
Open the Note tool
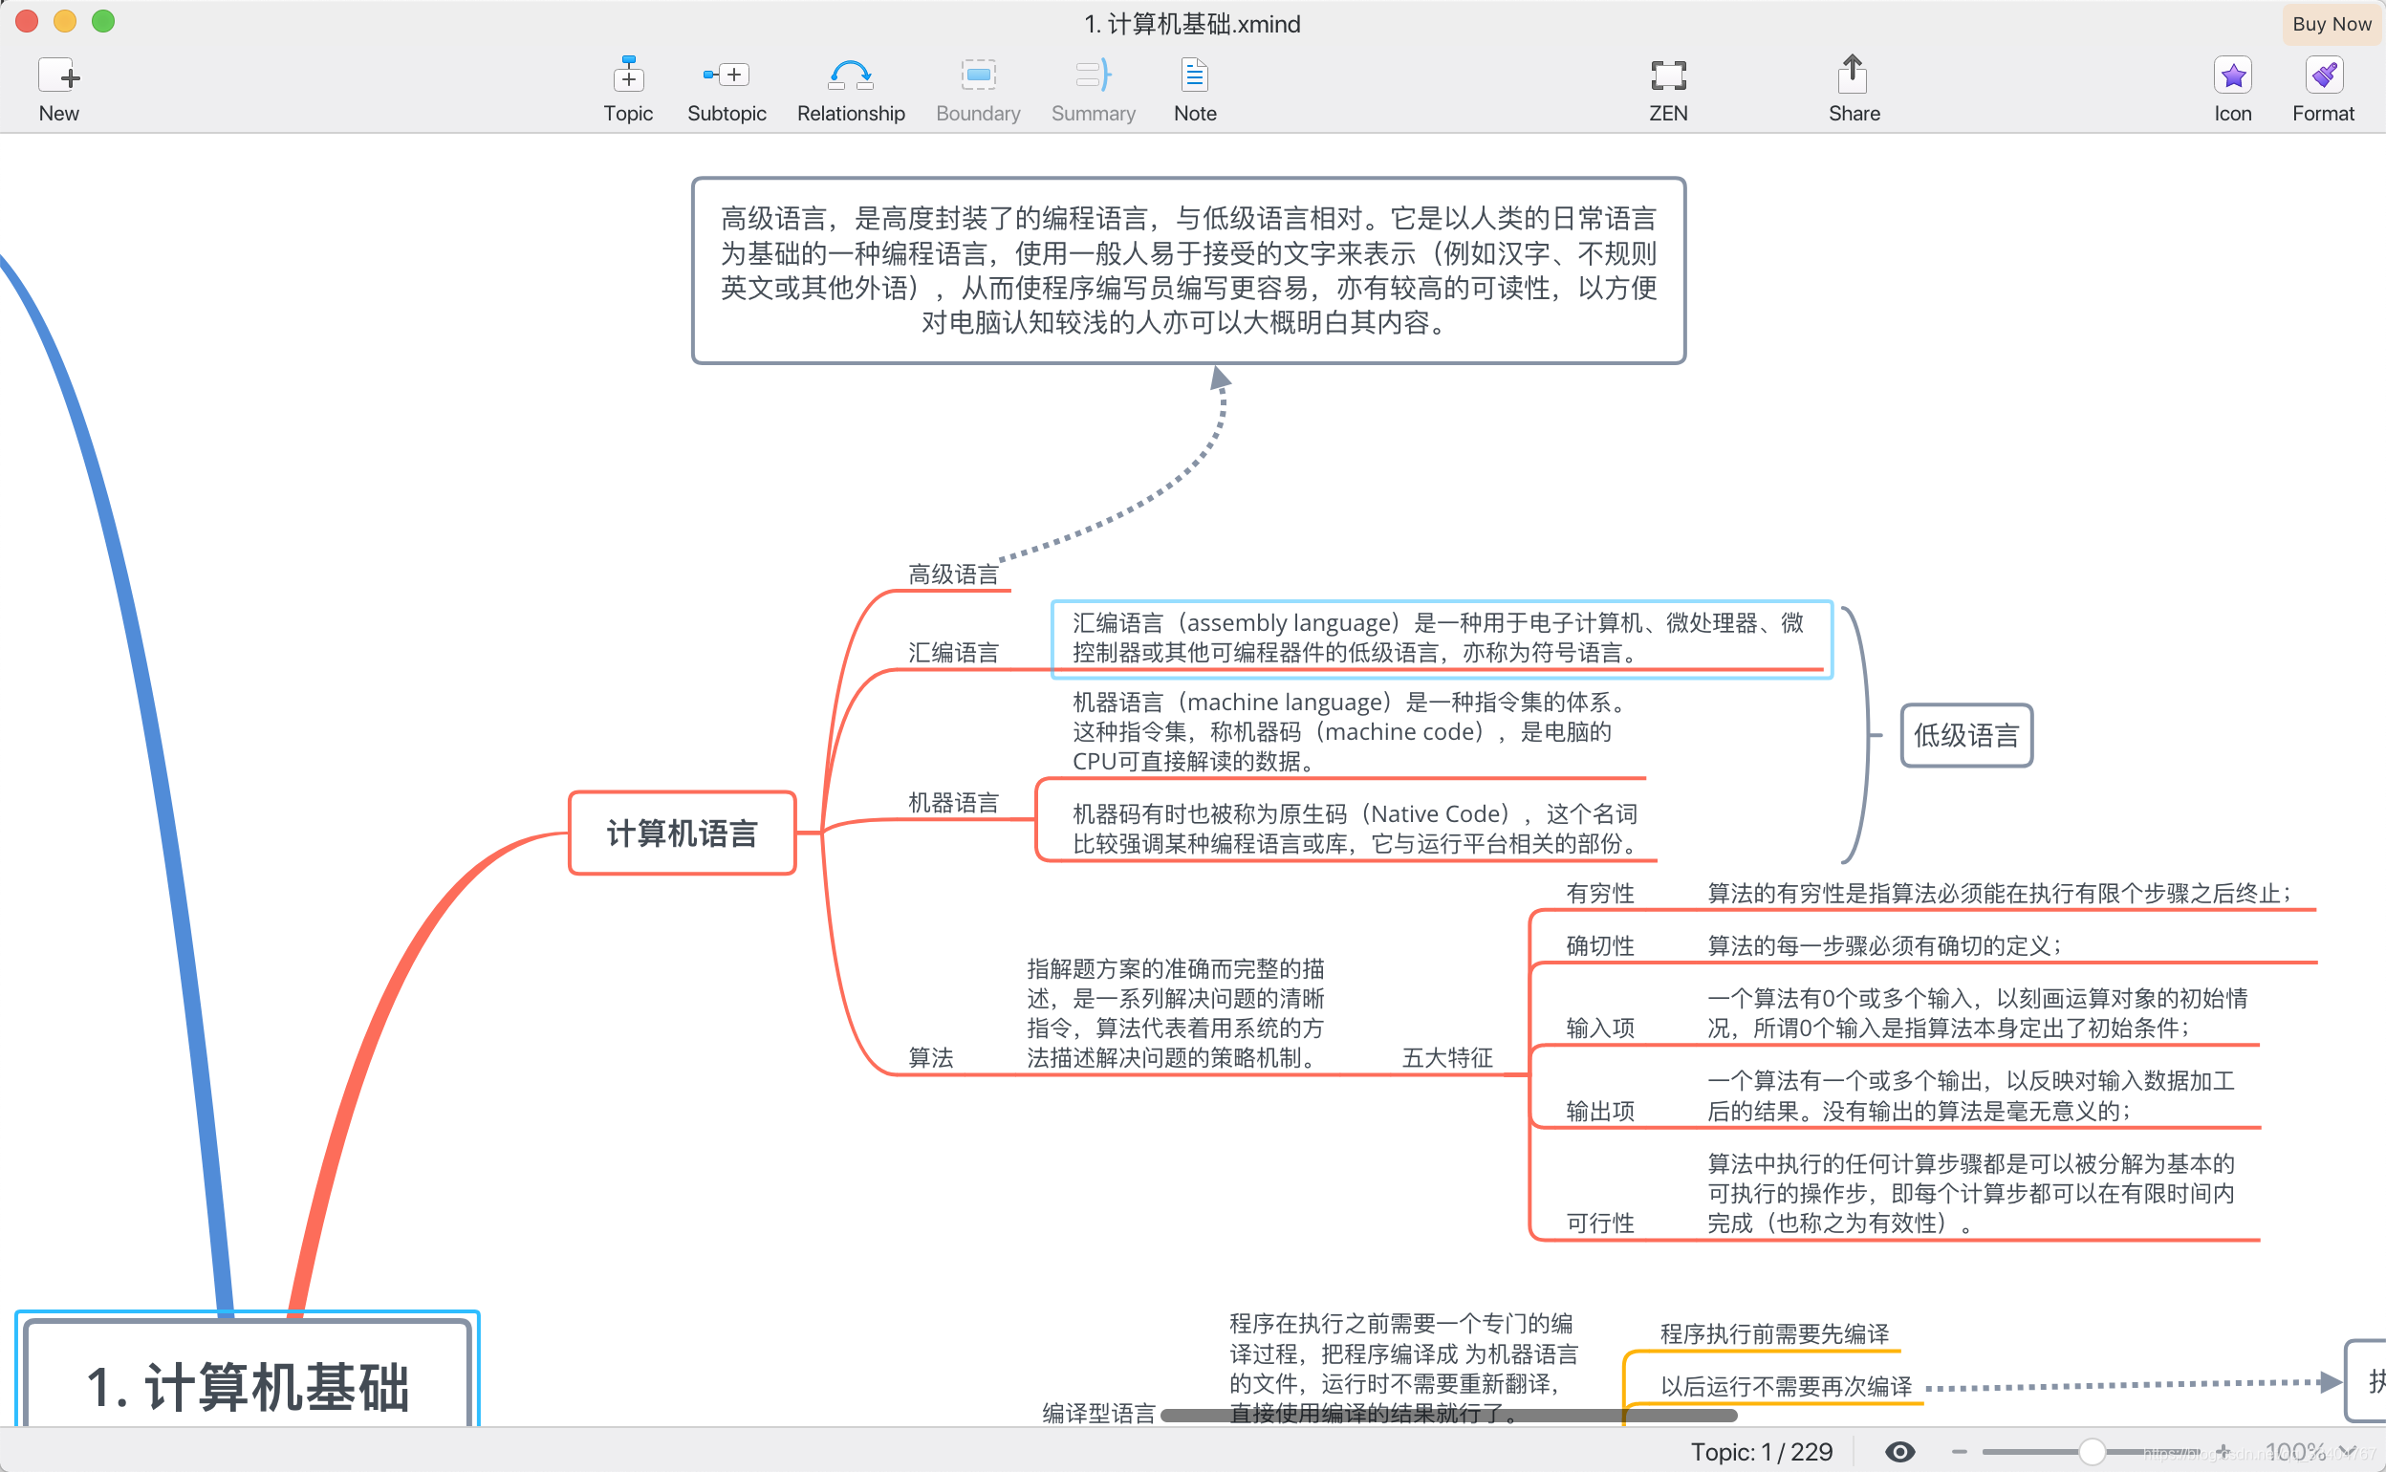click(x=1195, y=75)
